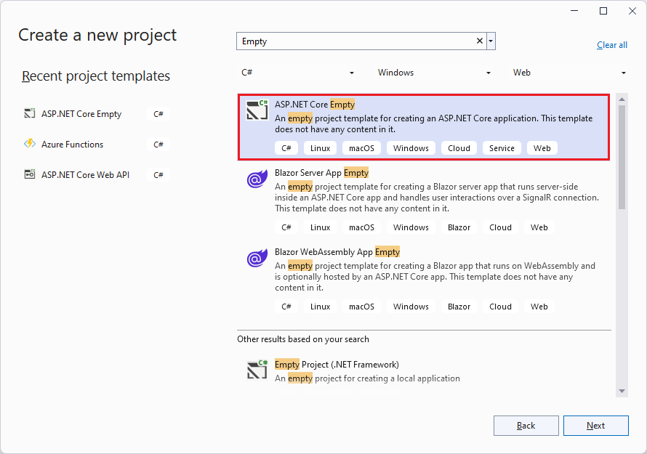Open the Windows platform filter dropdown
Viewport: 647px width, 454px height.
(489, 73)
